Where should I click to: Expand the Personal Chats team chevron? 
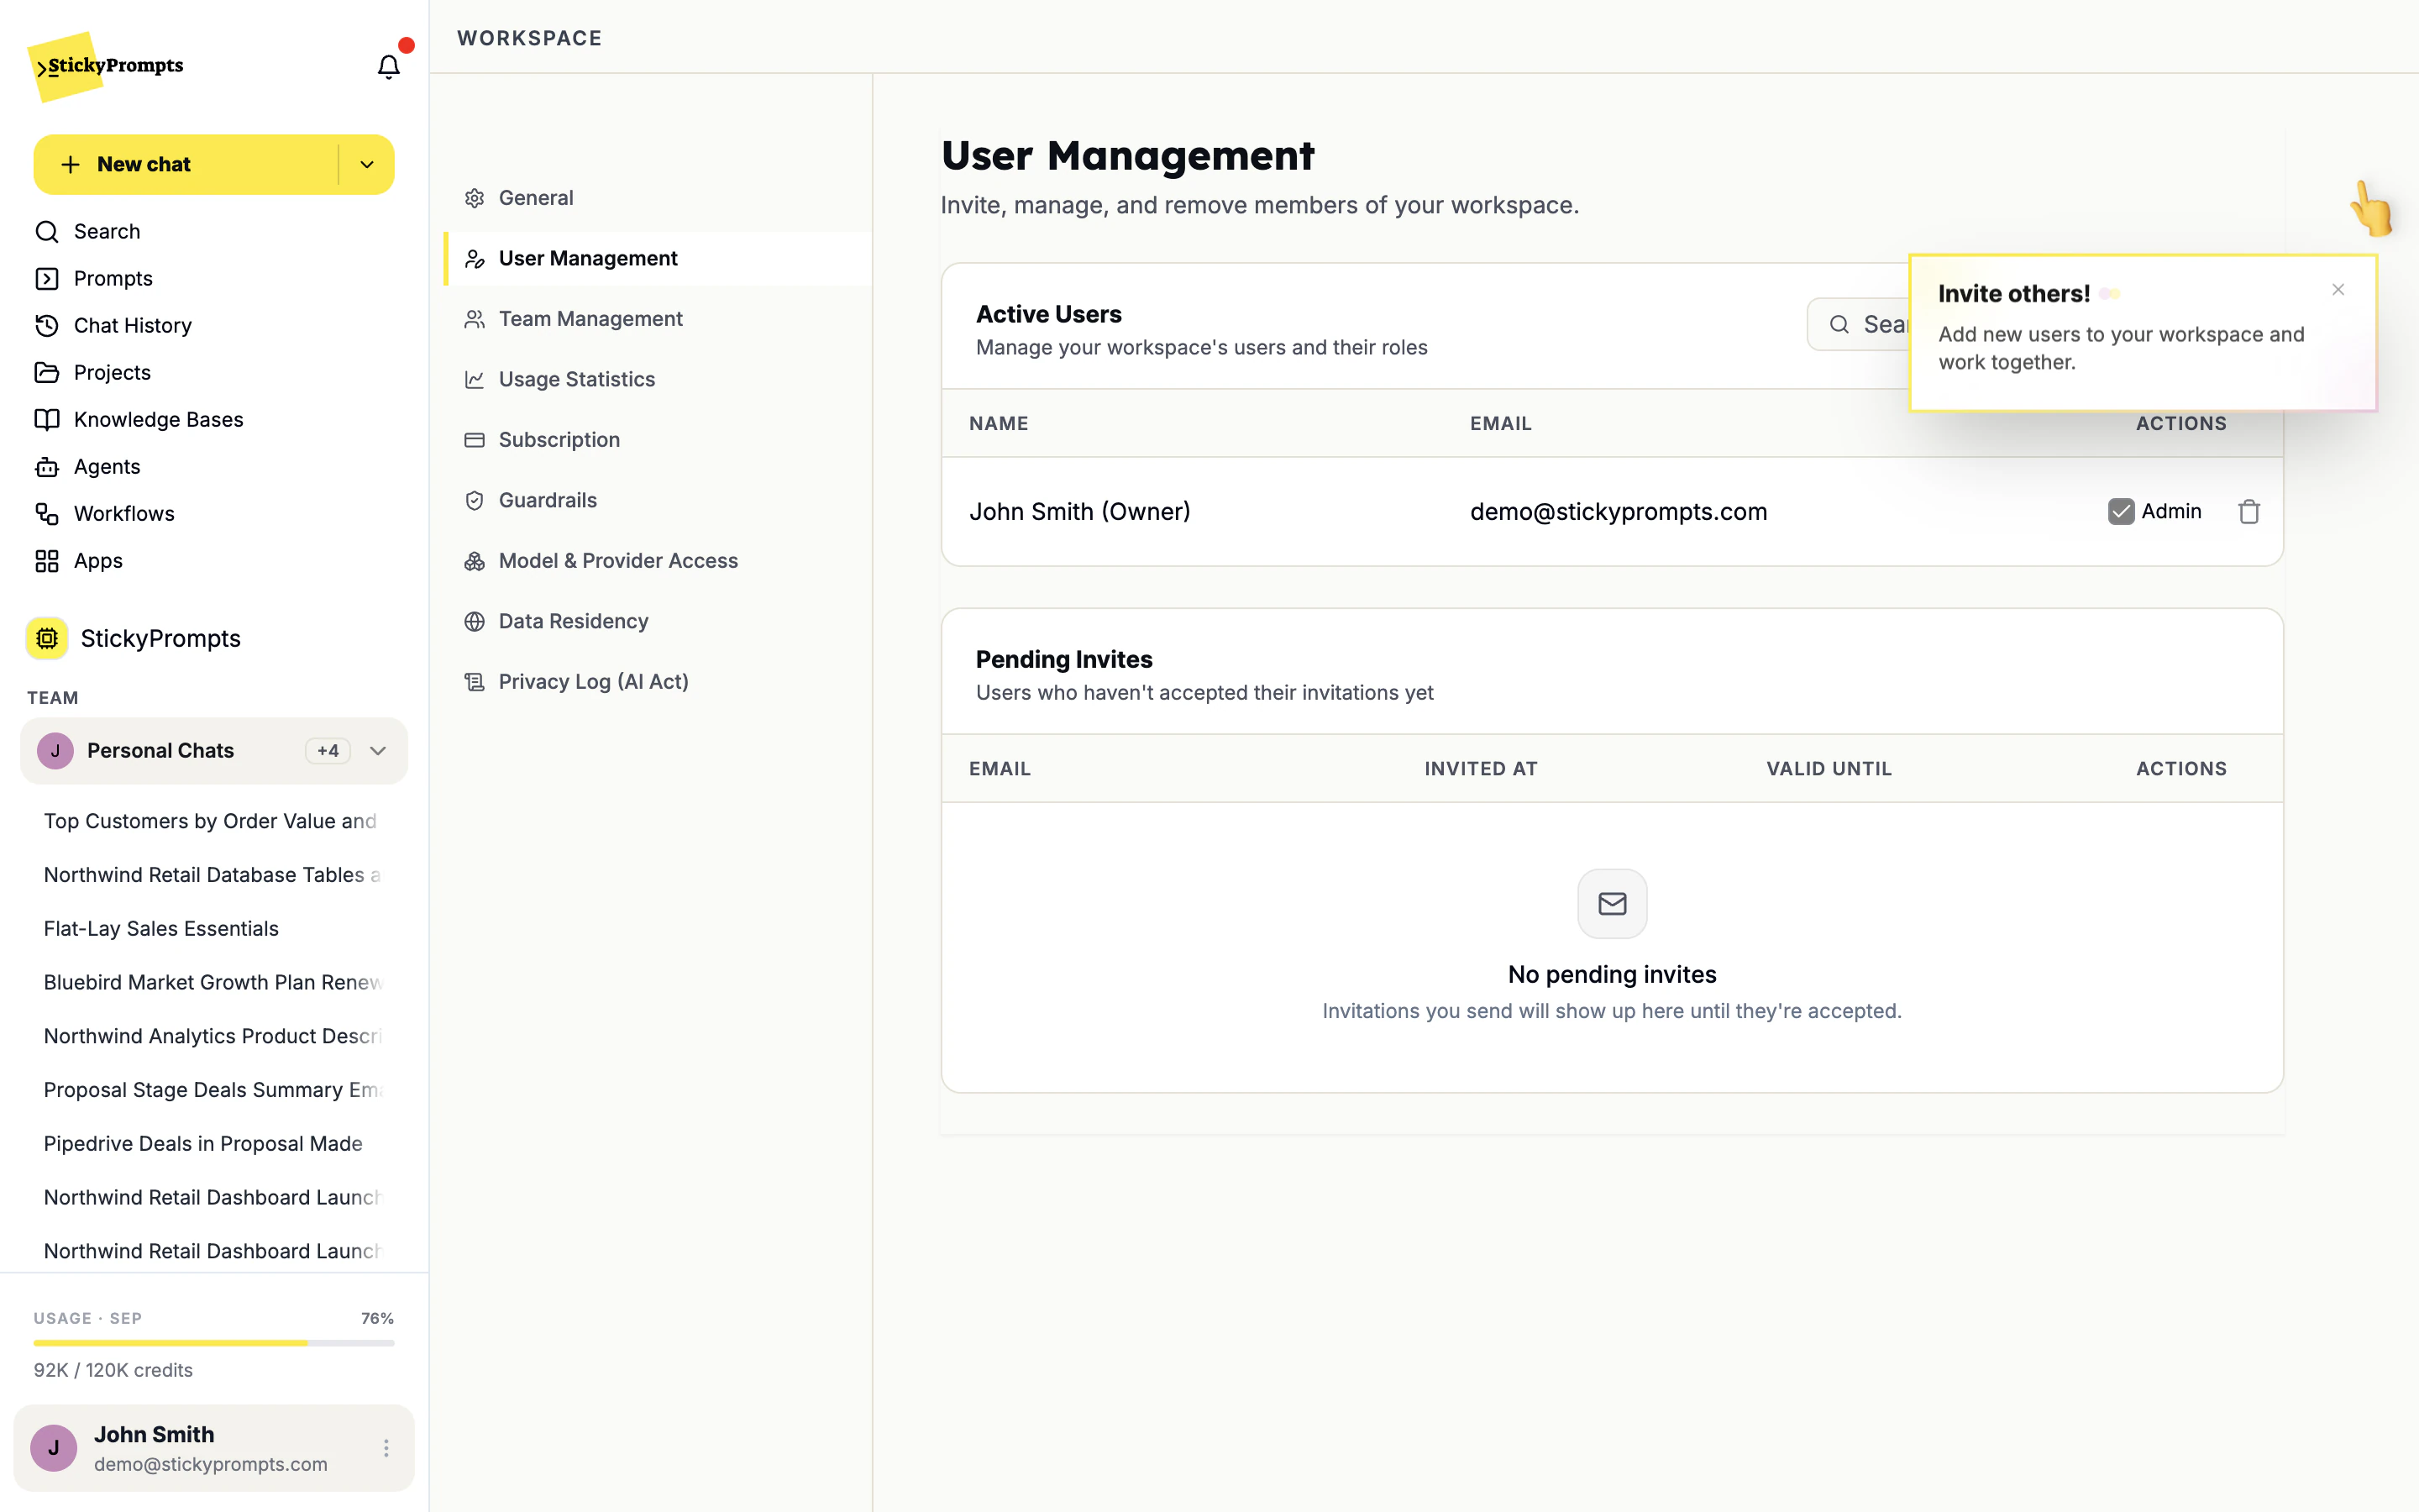click(x=378, y=750)
